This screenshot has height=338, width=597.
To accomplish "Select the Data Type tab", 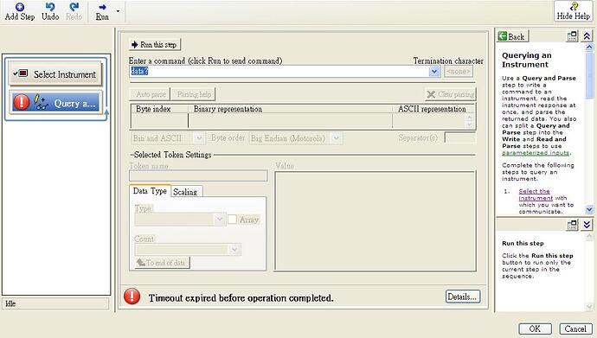I will [150, 191].
